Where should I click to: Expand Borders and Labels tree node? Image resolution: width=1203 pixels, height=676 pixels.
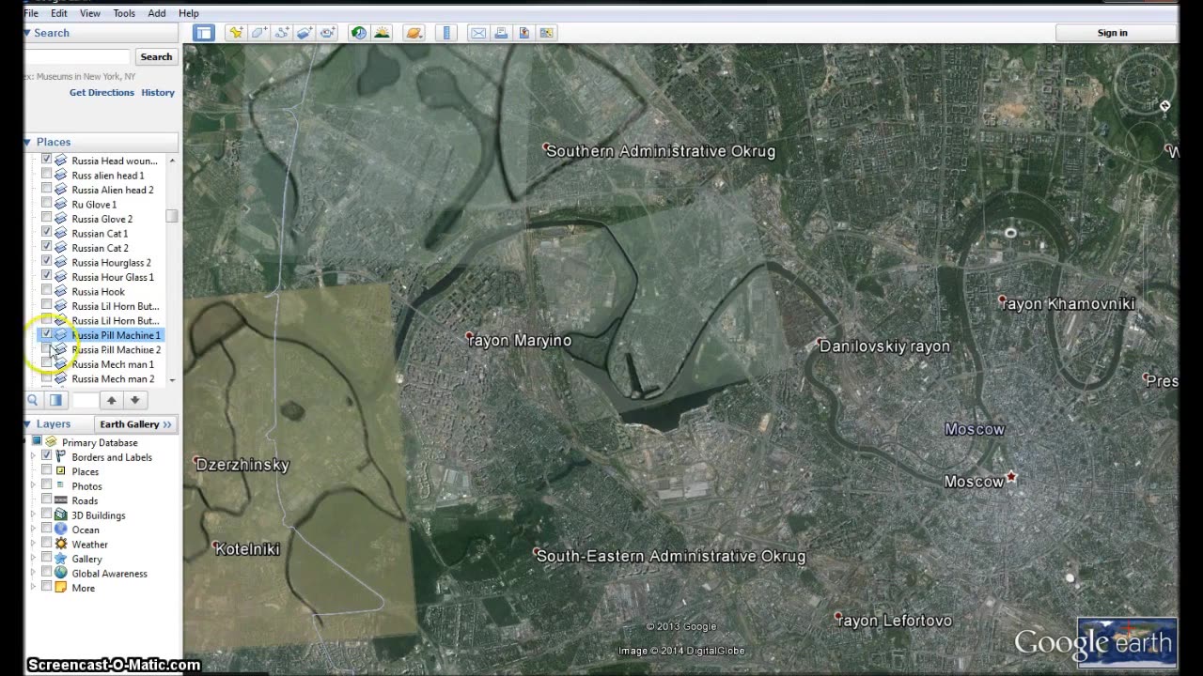[33, 457]
